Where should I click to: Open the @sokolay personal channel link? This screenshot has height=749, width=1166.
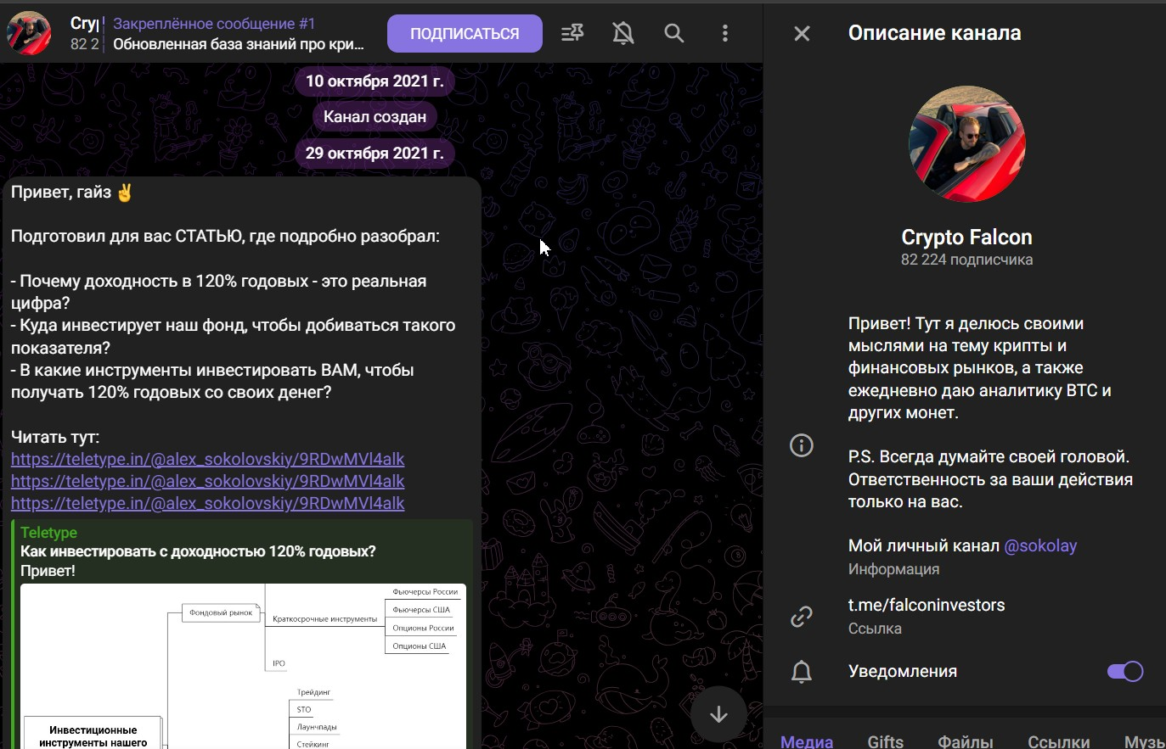(1040, 545)
